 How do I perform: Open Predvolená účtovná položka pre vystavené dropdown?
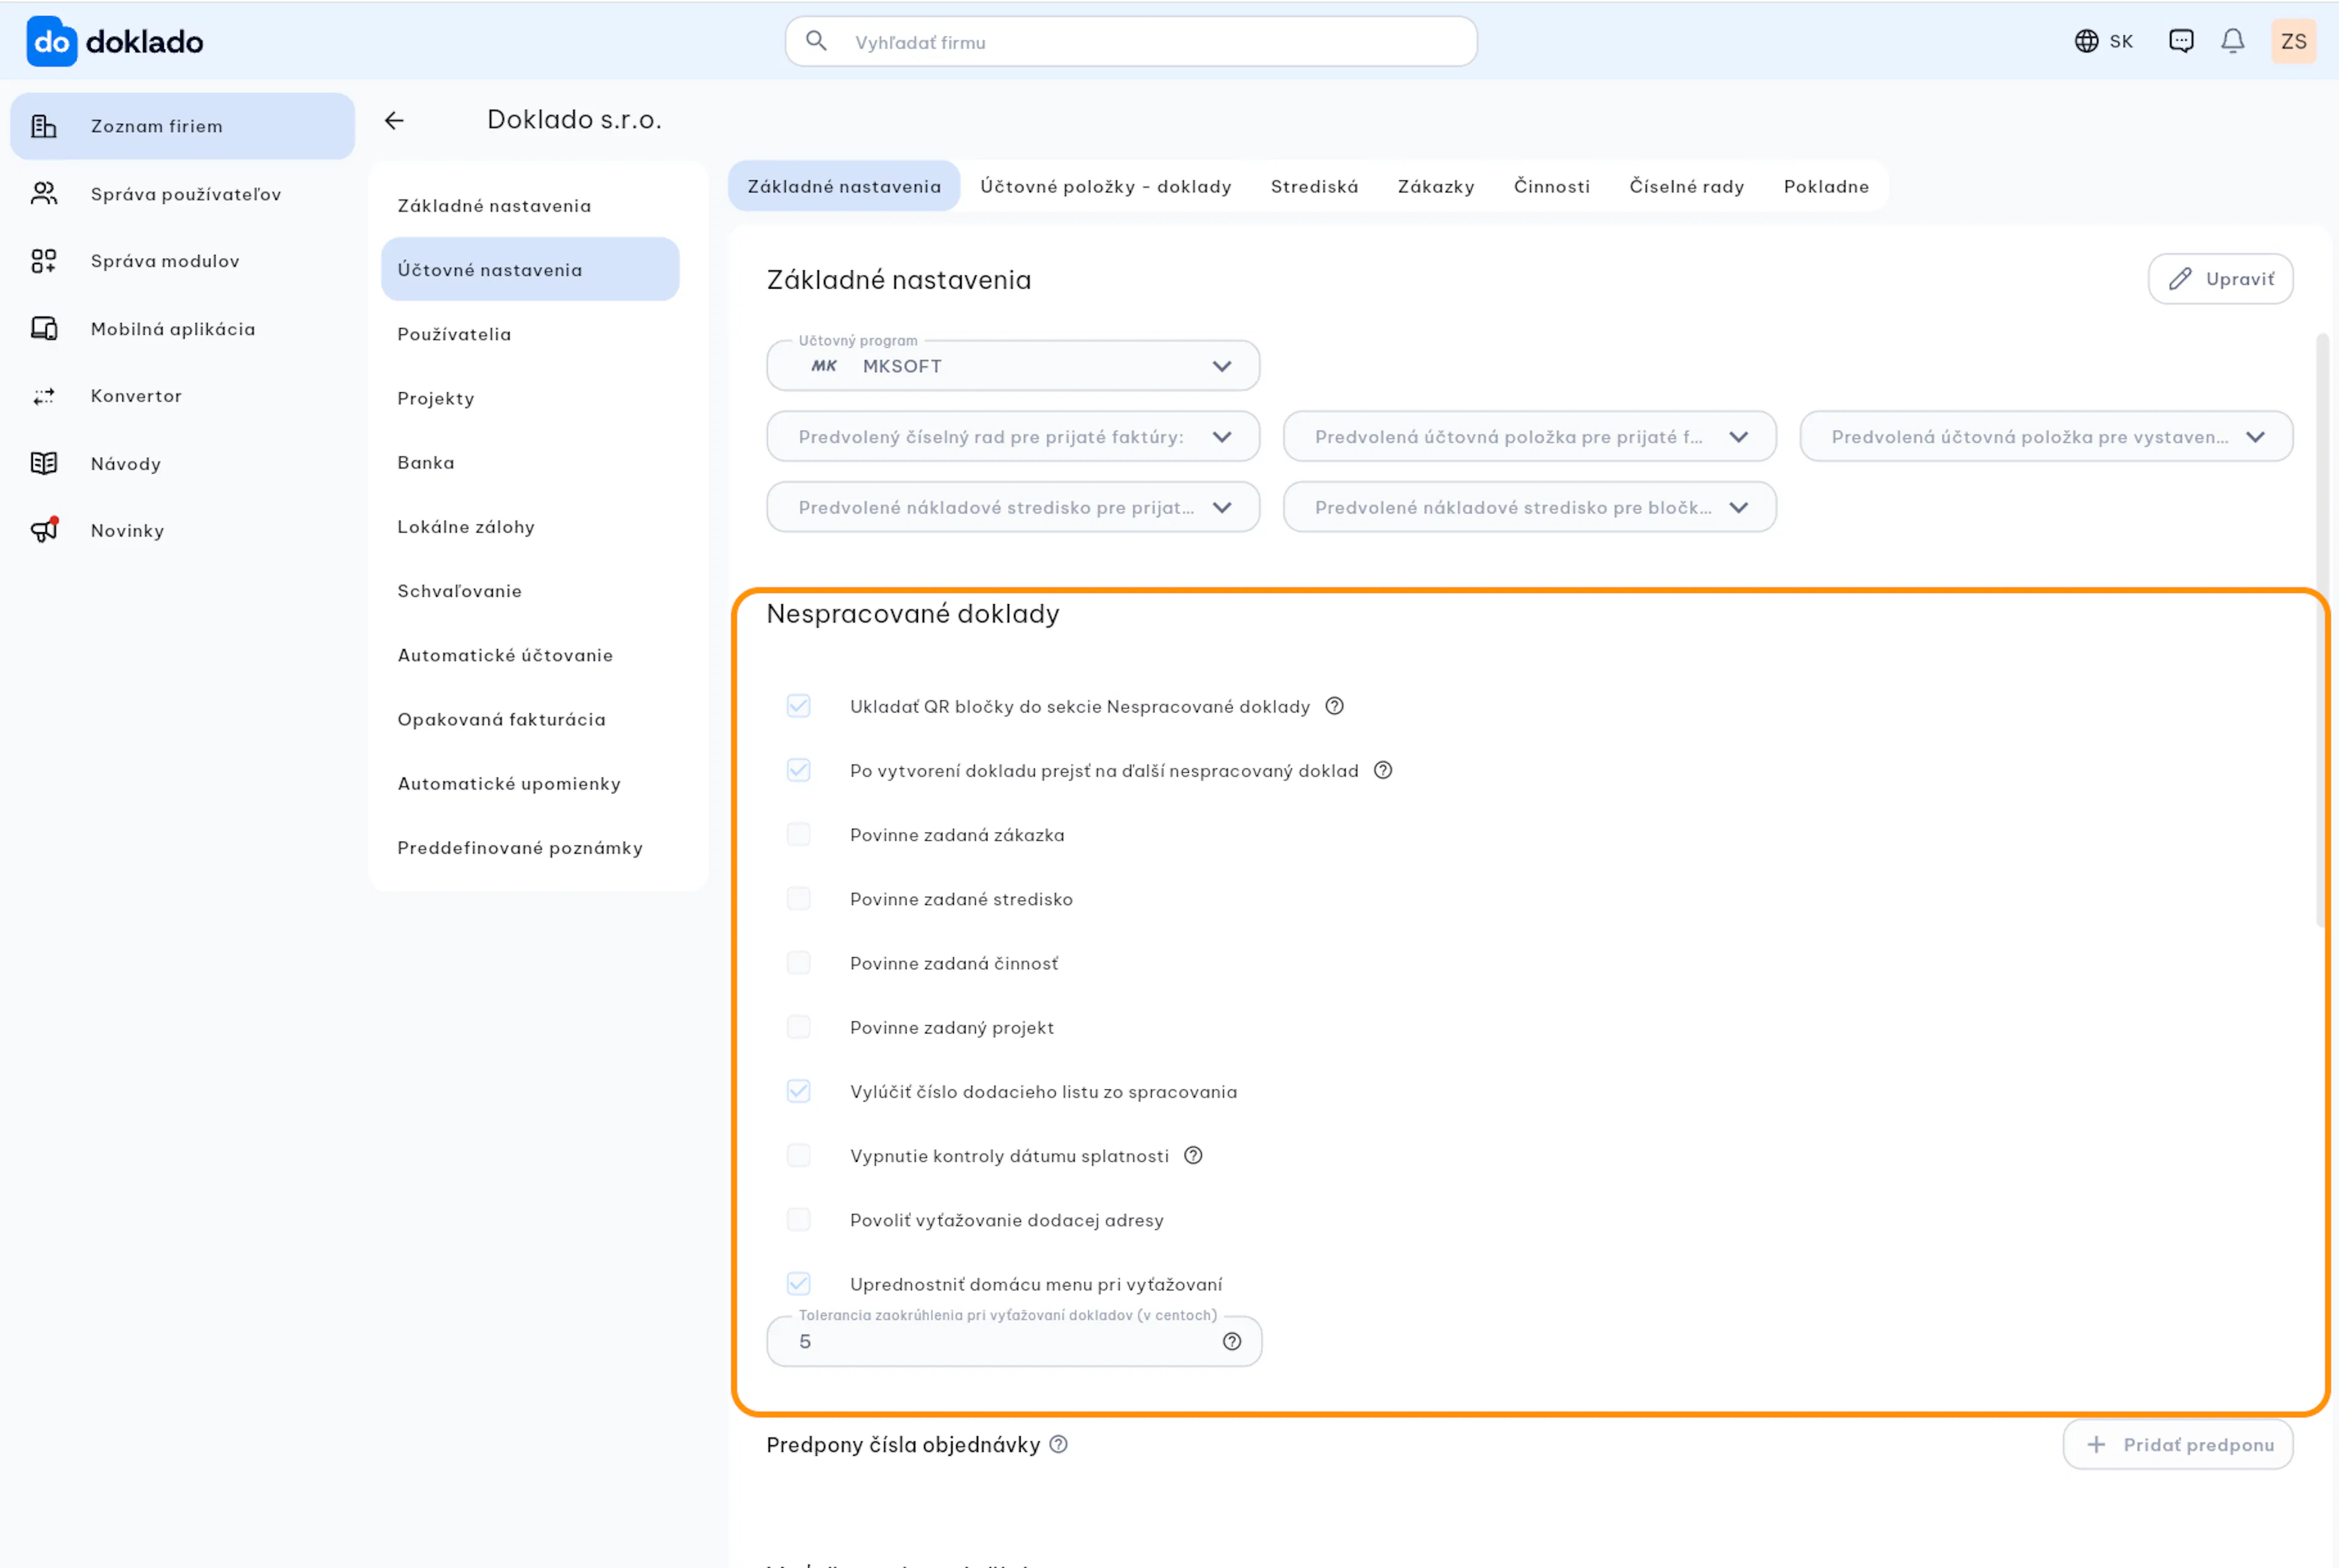click(x=2046, y=437)
